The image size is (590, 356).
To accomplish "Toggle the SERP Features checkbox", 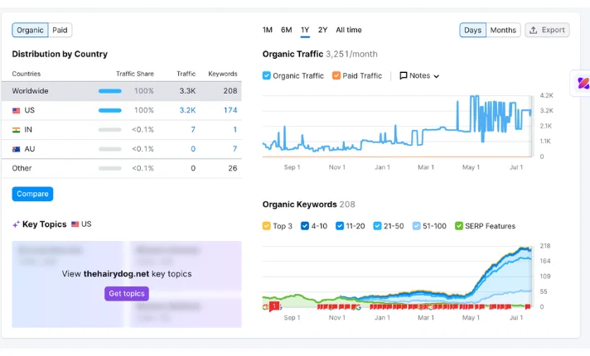I will pos(459,226).
